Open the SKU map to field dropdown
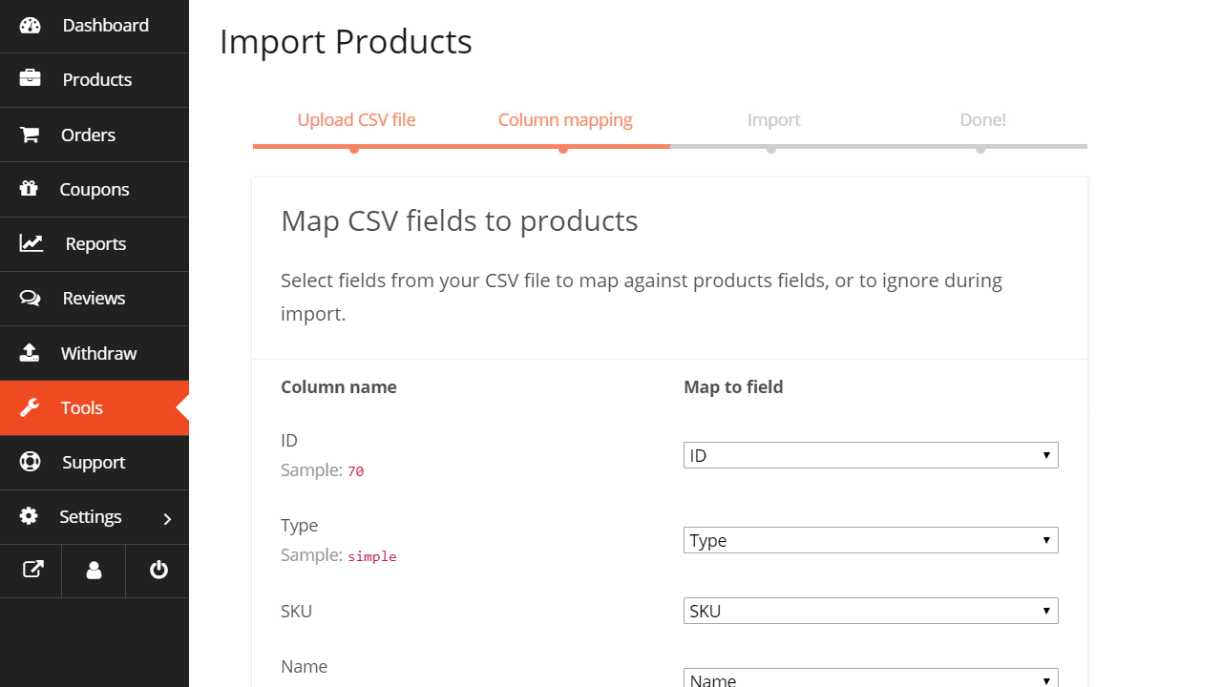Viewport: 1222px width, 687px height. (871, 611)
